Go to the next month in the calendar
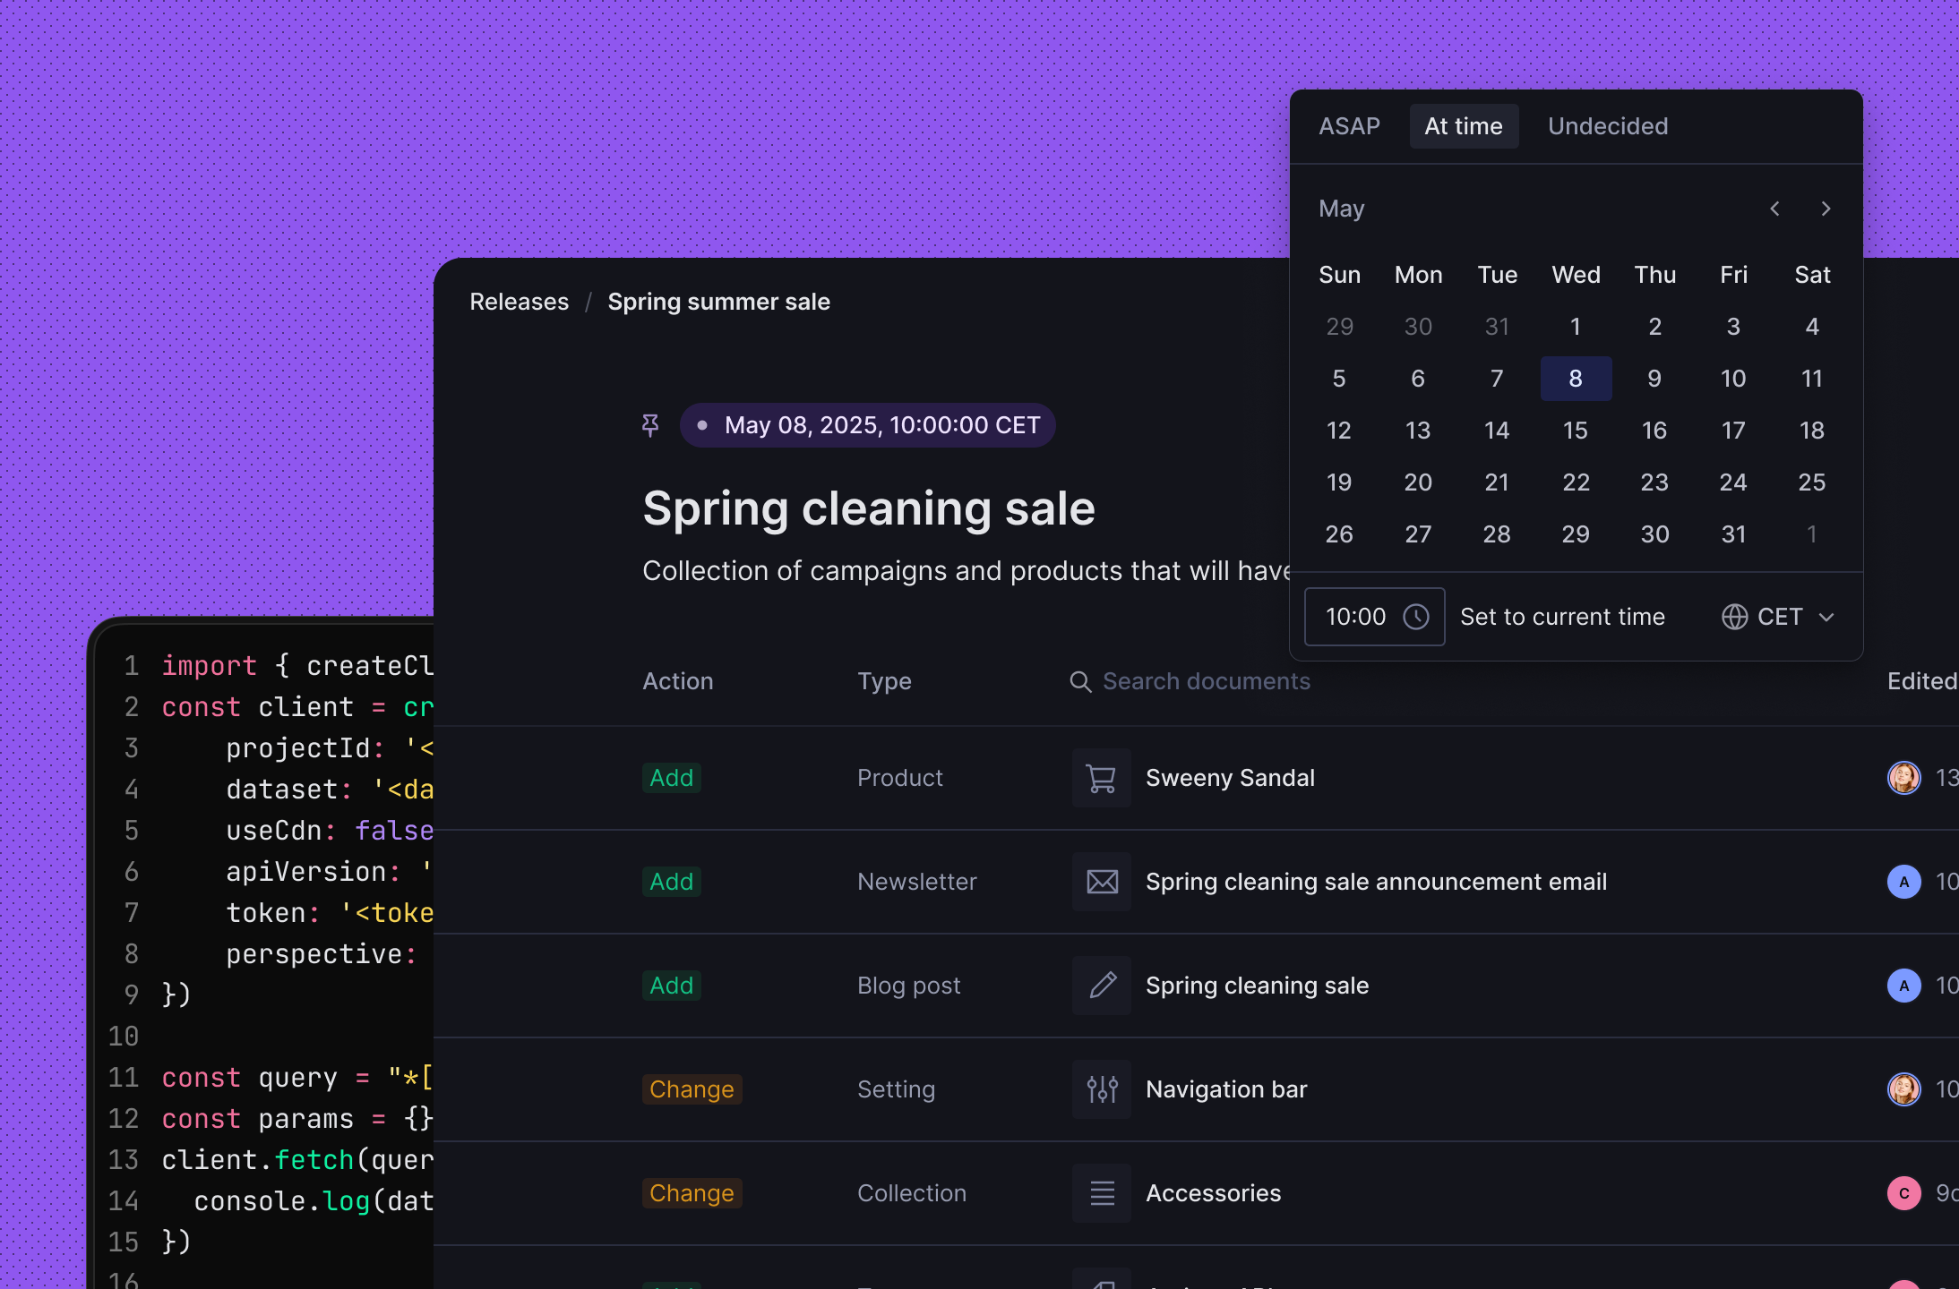The height and width of the screenshot is (1289, 1959). pyautogui.click(x=1826, y=209)
